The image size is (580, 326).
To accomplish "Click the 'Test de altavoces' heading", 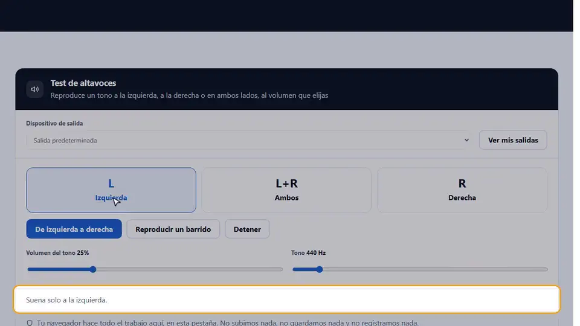I will tap(83, 83).
